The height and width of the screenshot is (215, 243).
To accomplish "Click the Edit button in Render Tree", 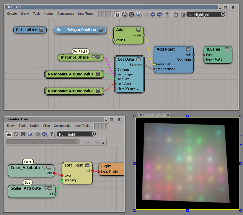I will (86, 142).
